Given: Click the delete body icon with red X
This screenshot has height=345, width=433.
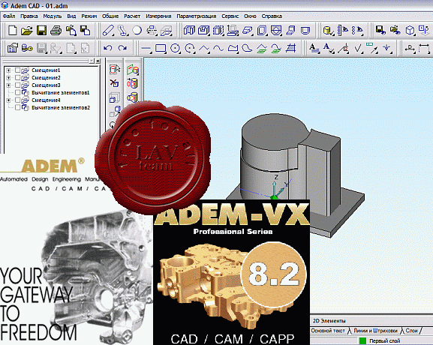Looking at the screenshot, I should [114, 83].
